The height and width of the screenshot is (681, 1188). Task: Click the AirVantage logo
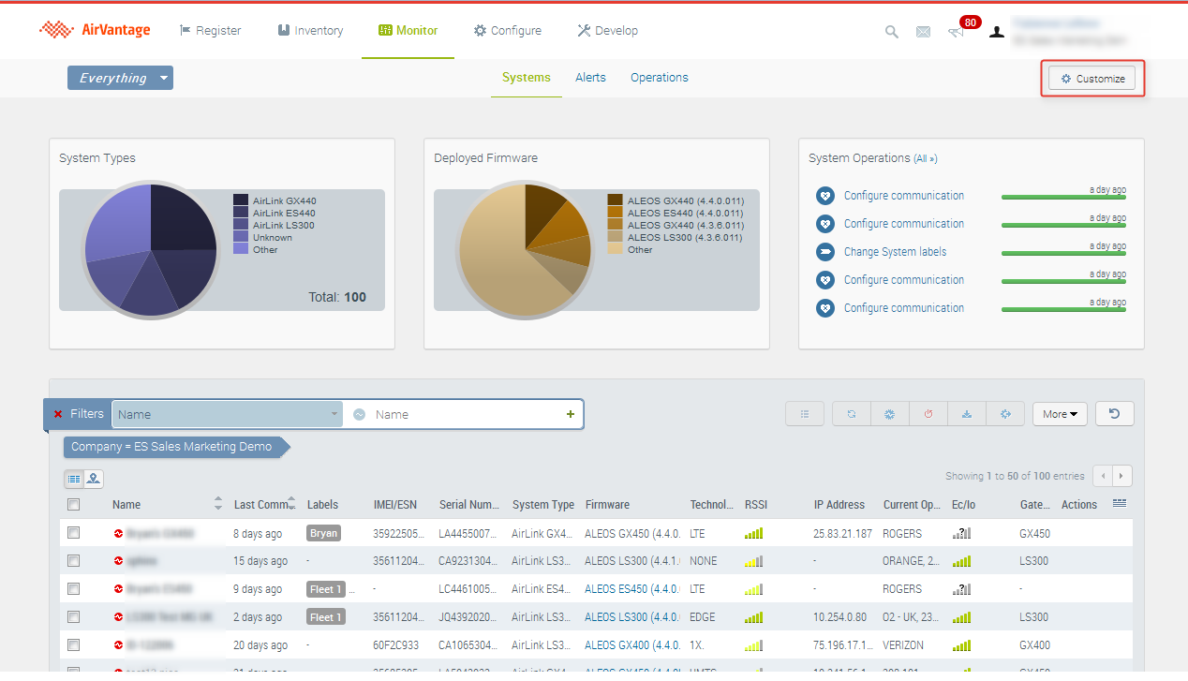pyautogui.click(x=95, y=30)
